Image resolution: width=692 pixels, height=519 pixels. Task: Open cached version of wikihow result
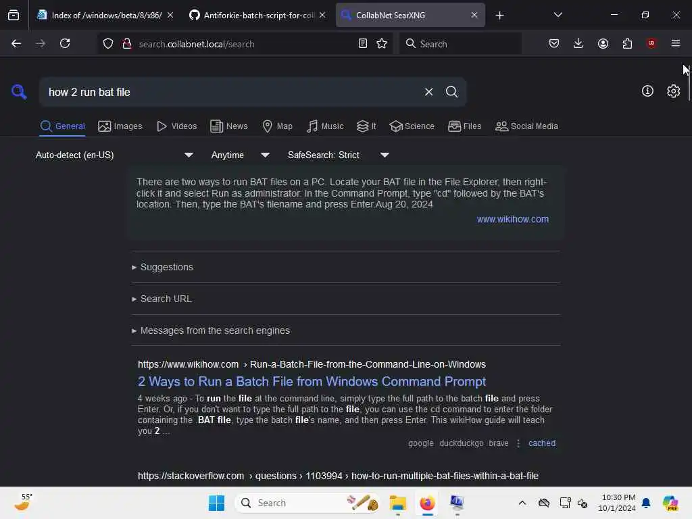point(542,443)
